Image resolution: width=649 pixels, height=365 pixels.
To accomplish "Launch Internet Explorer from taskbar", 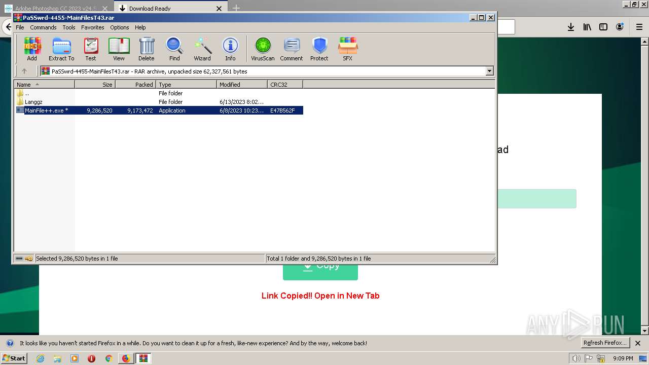I will [x=40, y=358].
